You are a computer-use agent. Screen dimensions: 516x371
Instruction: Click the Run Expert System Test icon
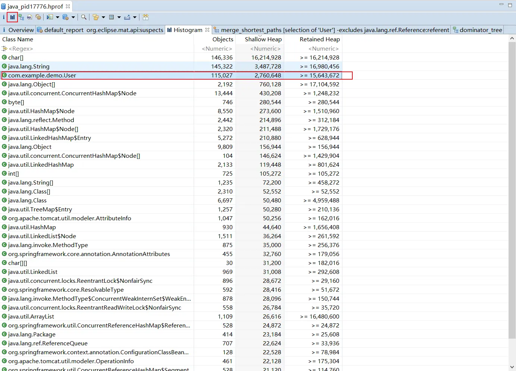50,17
